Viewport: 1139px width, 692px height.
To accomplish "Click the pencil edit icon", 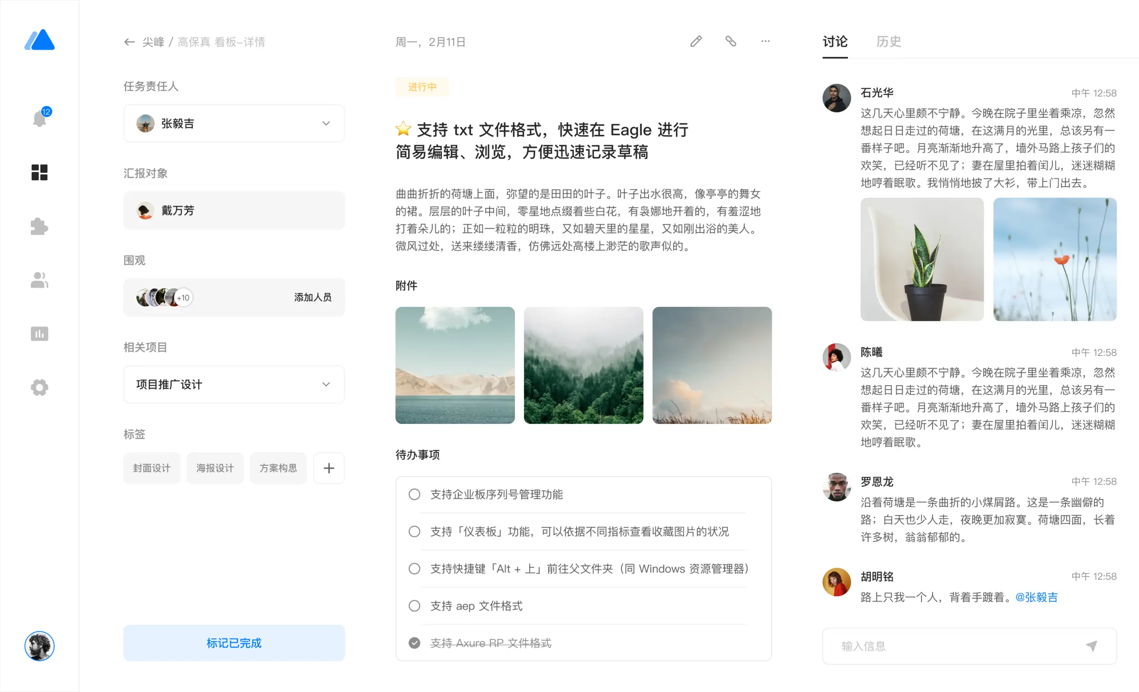I will point(696,41).
